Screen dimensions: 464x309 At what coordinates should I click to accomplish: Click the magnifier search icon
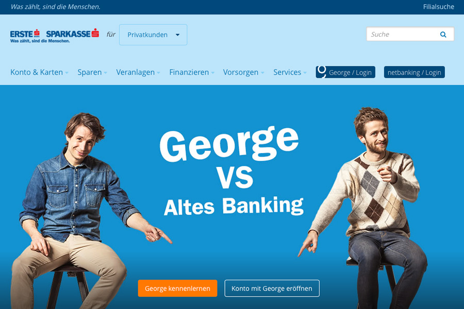(443, 35)
